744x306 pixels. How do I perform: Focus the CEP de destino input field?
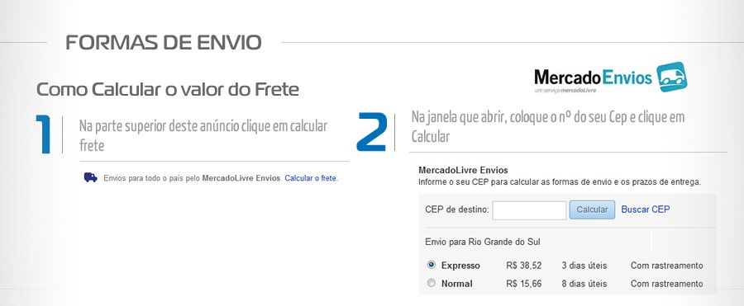(529, 210)
